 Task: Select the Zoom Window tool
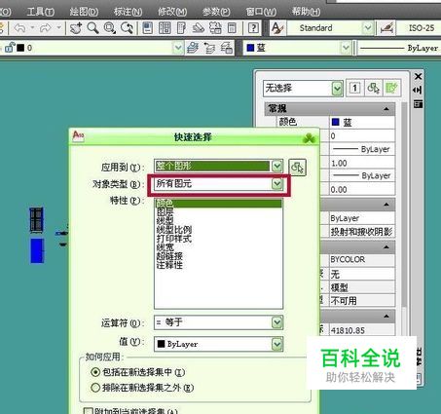pyautogui.click(x=110, y=28)
